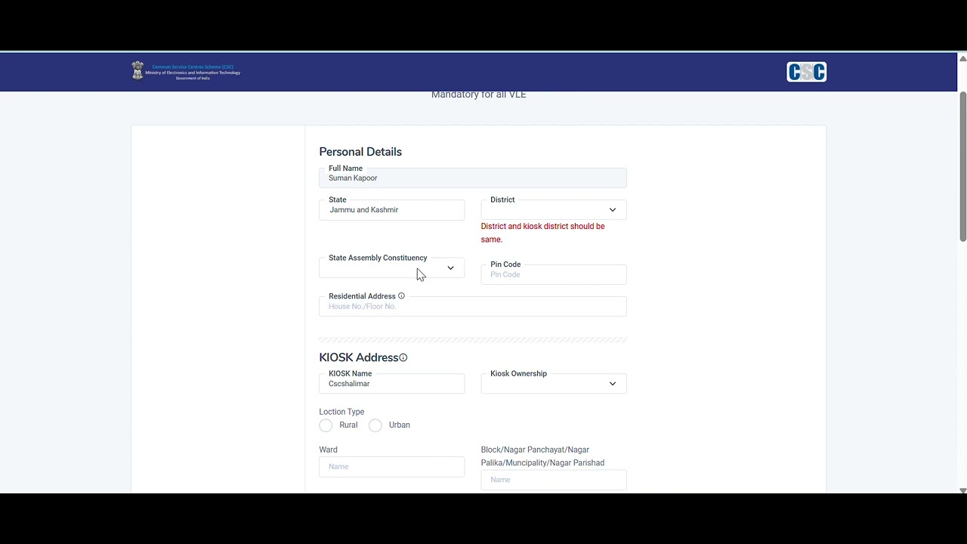Select the Urban location type

pyautogui.click(x=375, y=425)
